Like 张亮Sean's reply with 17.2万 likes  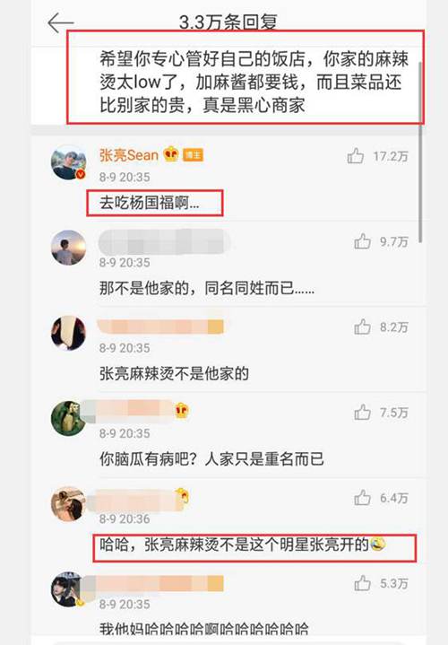coord(355,156)
